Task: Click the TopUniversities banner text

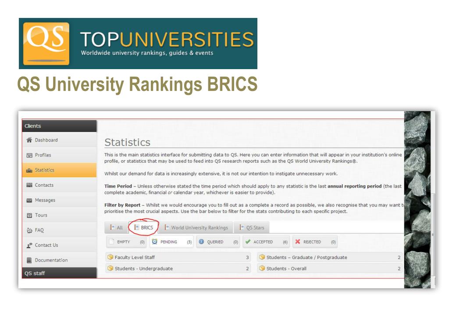Action: point(167,39)
